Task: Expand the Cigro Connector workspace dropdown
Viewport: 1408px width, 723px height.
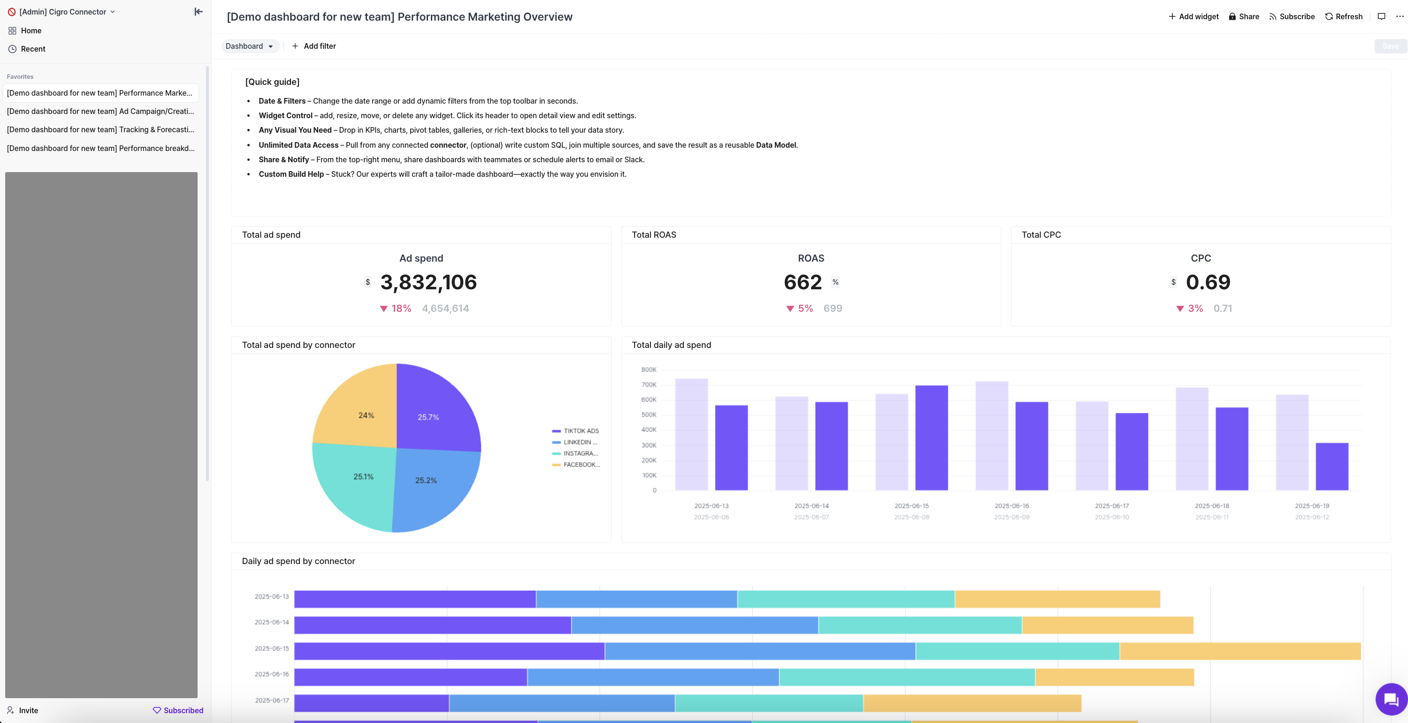Action: 62,11
